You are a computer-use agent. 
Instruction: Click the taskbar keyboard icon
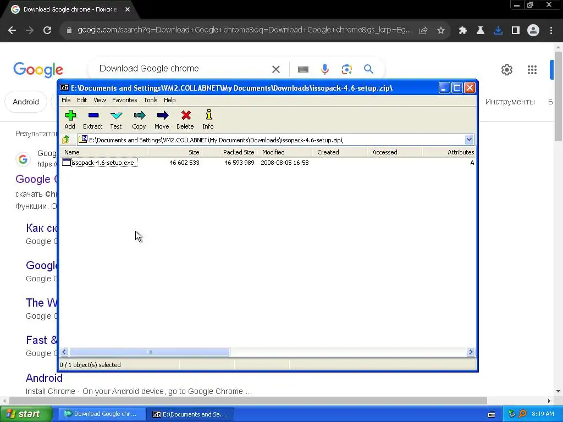tap(492, 414)
